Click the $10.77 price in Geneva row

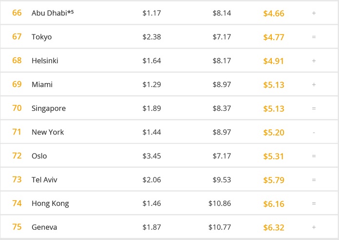pyautogui.click(x=220, y=227)
